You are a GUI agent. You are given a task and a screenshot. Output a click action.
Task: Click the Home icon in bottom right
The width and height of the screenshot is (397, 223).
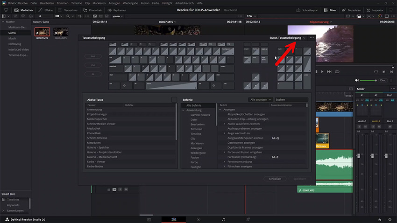pyautogui.click(x=380, y=219)
